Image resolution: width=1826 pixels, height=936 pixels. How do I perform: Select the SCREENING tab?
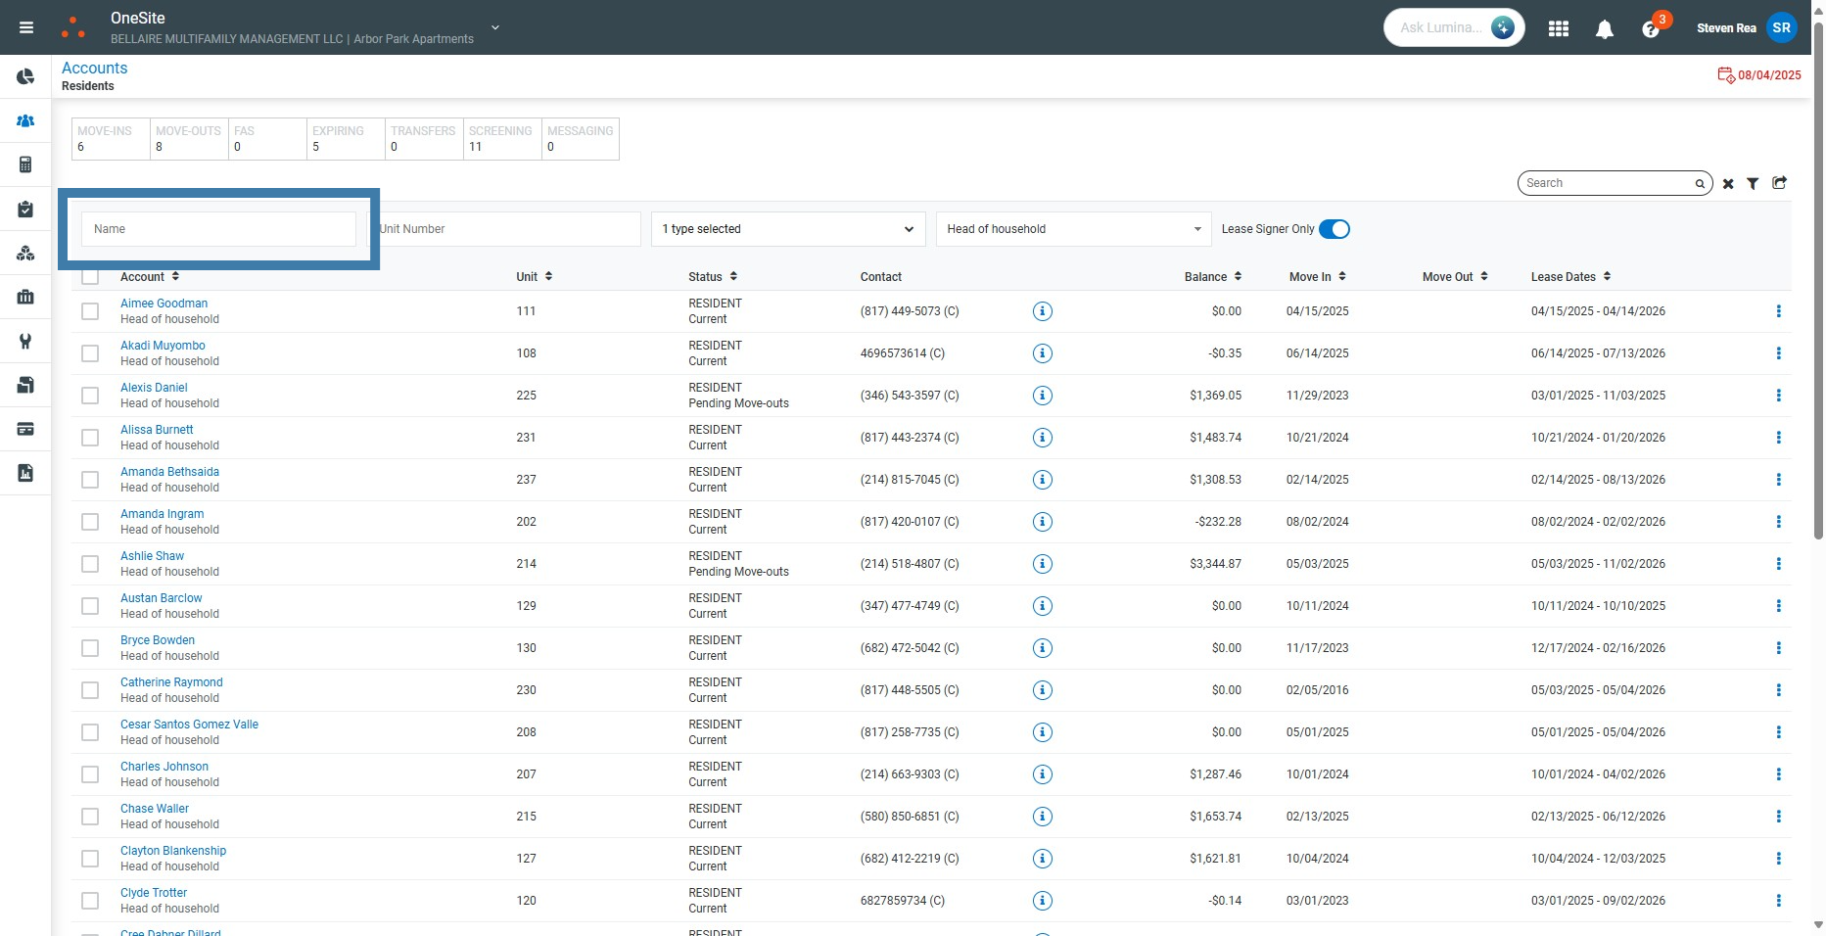[502, 139]
